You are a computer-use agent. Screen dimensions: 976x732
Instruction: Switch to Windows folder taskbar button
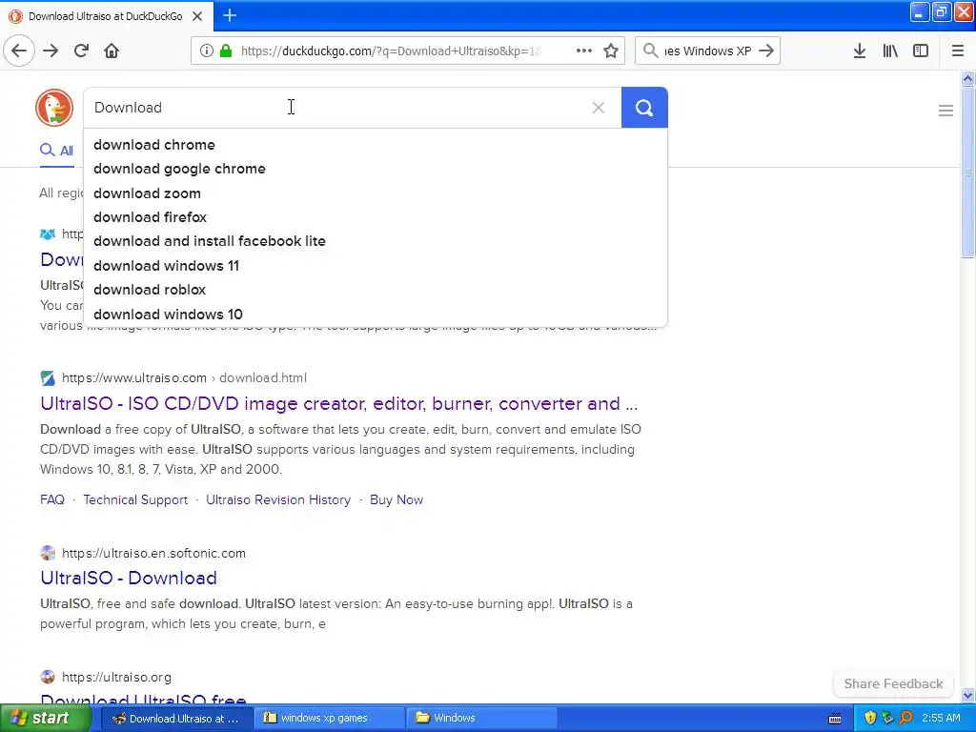[481, 718]
